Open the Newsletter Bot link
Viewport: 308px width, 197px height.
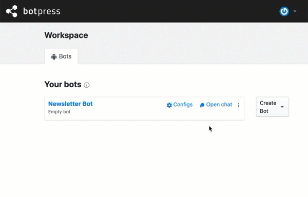point(70,104)
